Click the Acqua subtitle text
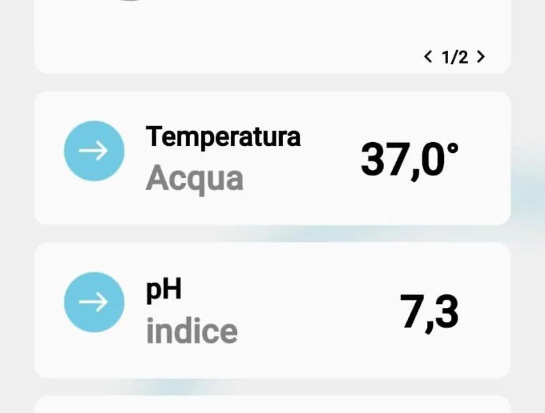The image size is (545, 413). (194, 179)
